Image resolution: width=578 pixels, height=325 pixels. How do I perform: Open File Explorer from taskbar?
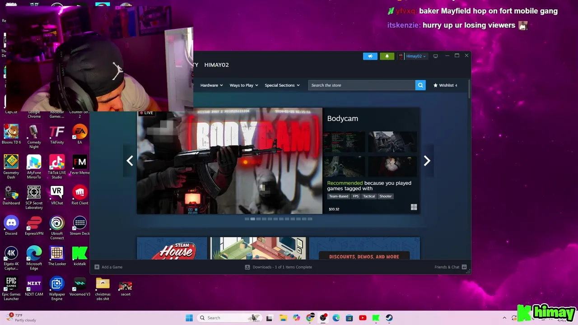click(x=283, y=318)
